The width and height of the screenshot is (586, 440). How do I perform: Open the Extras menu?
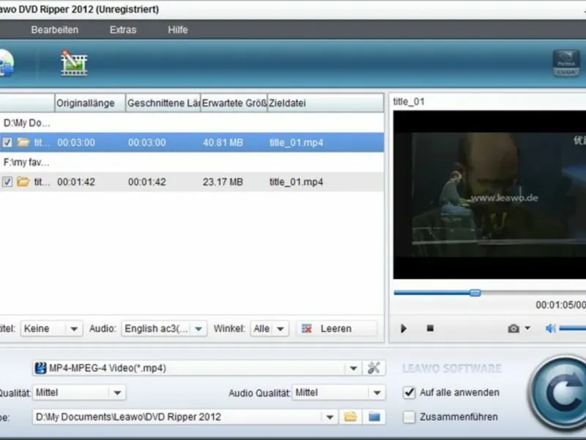(x=123, y=29)
